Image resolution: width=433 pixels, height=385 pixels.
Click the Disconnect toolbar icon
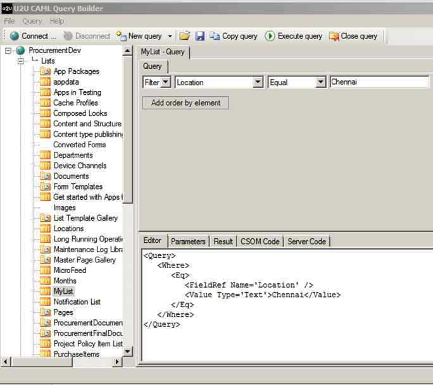click(x=68, y=36)
